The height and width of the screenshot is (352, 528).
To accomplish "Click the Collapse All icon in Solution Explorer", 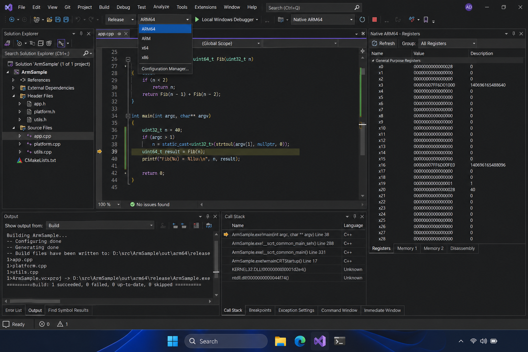I will (x=41, y=43).
